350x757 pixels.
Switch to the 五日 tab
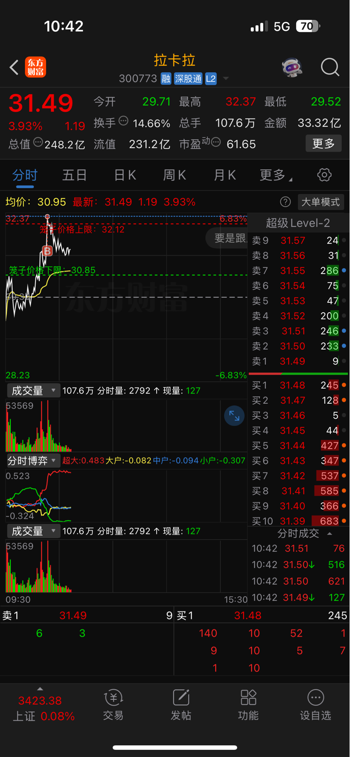(x=75, y=175)
